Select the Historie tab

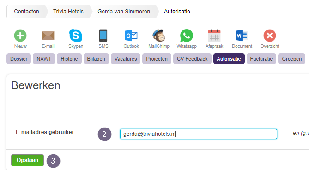pyautogui.click(x=69, y=59)
